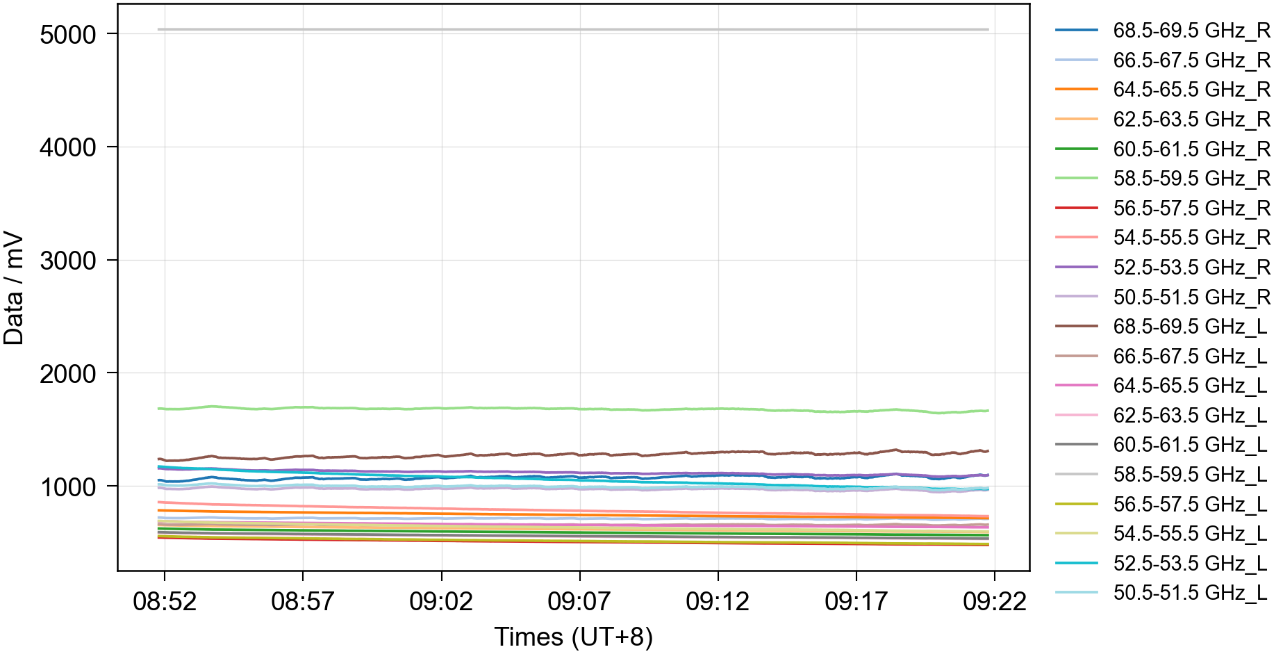The height and width of the screenshot is (654, 1283).
Task: Select the 50.5-51.5 GHz_L legend label
Action: 1189,593
